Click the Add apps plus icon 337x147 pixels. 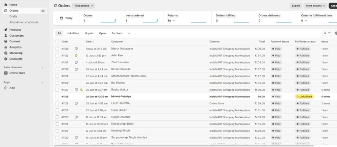coord(6,88)
